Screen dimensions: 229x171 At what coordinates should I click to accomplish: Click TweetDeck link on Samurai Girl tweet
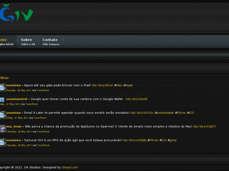43,145
